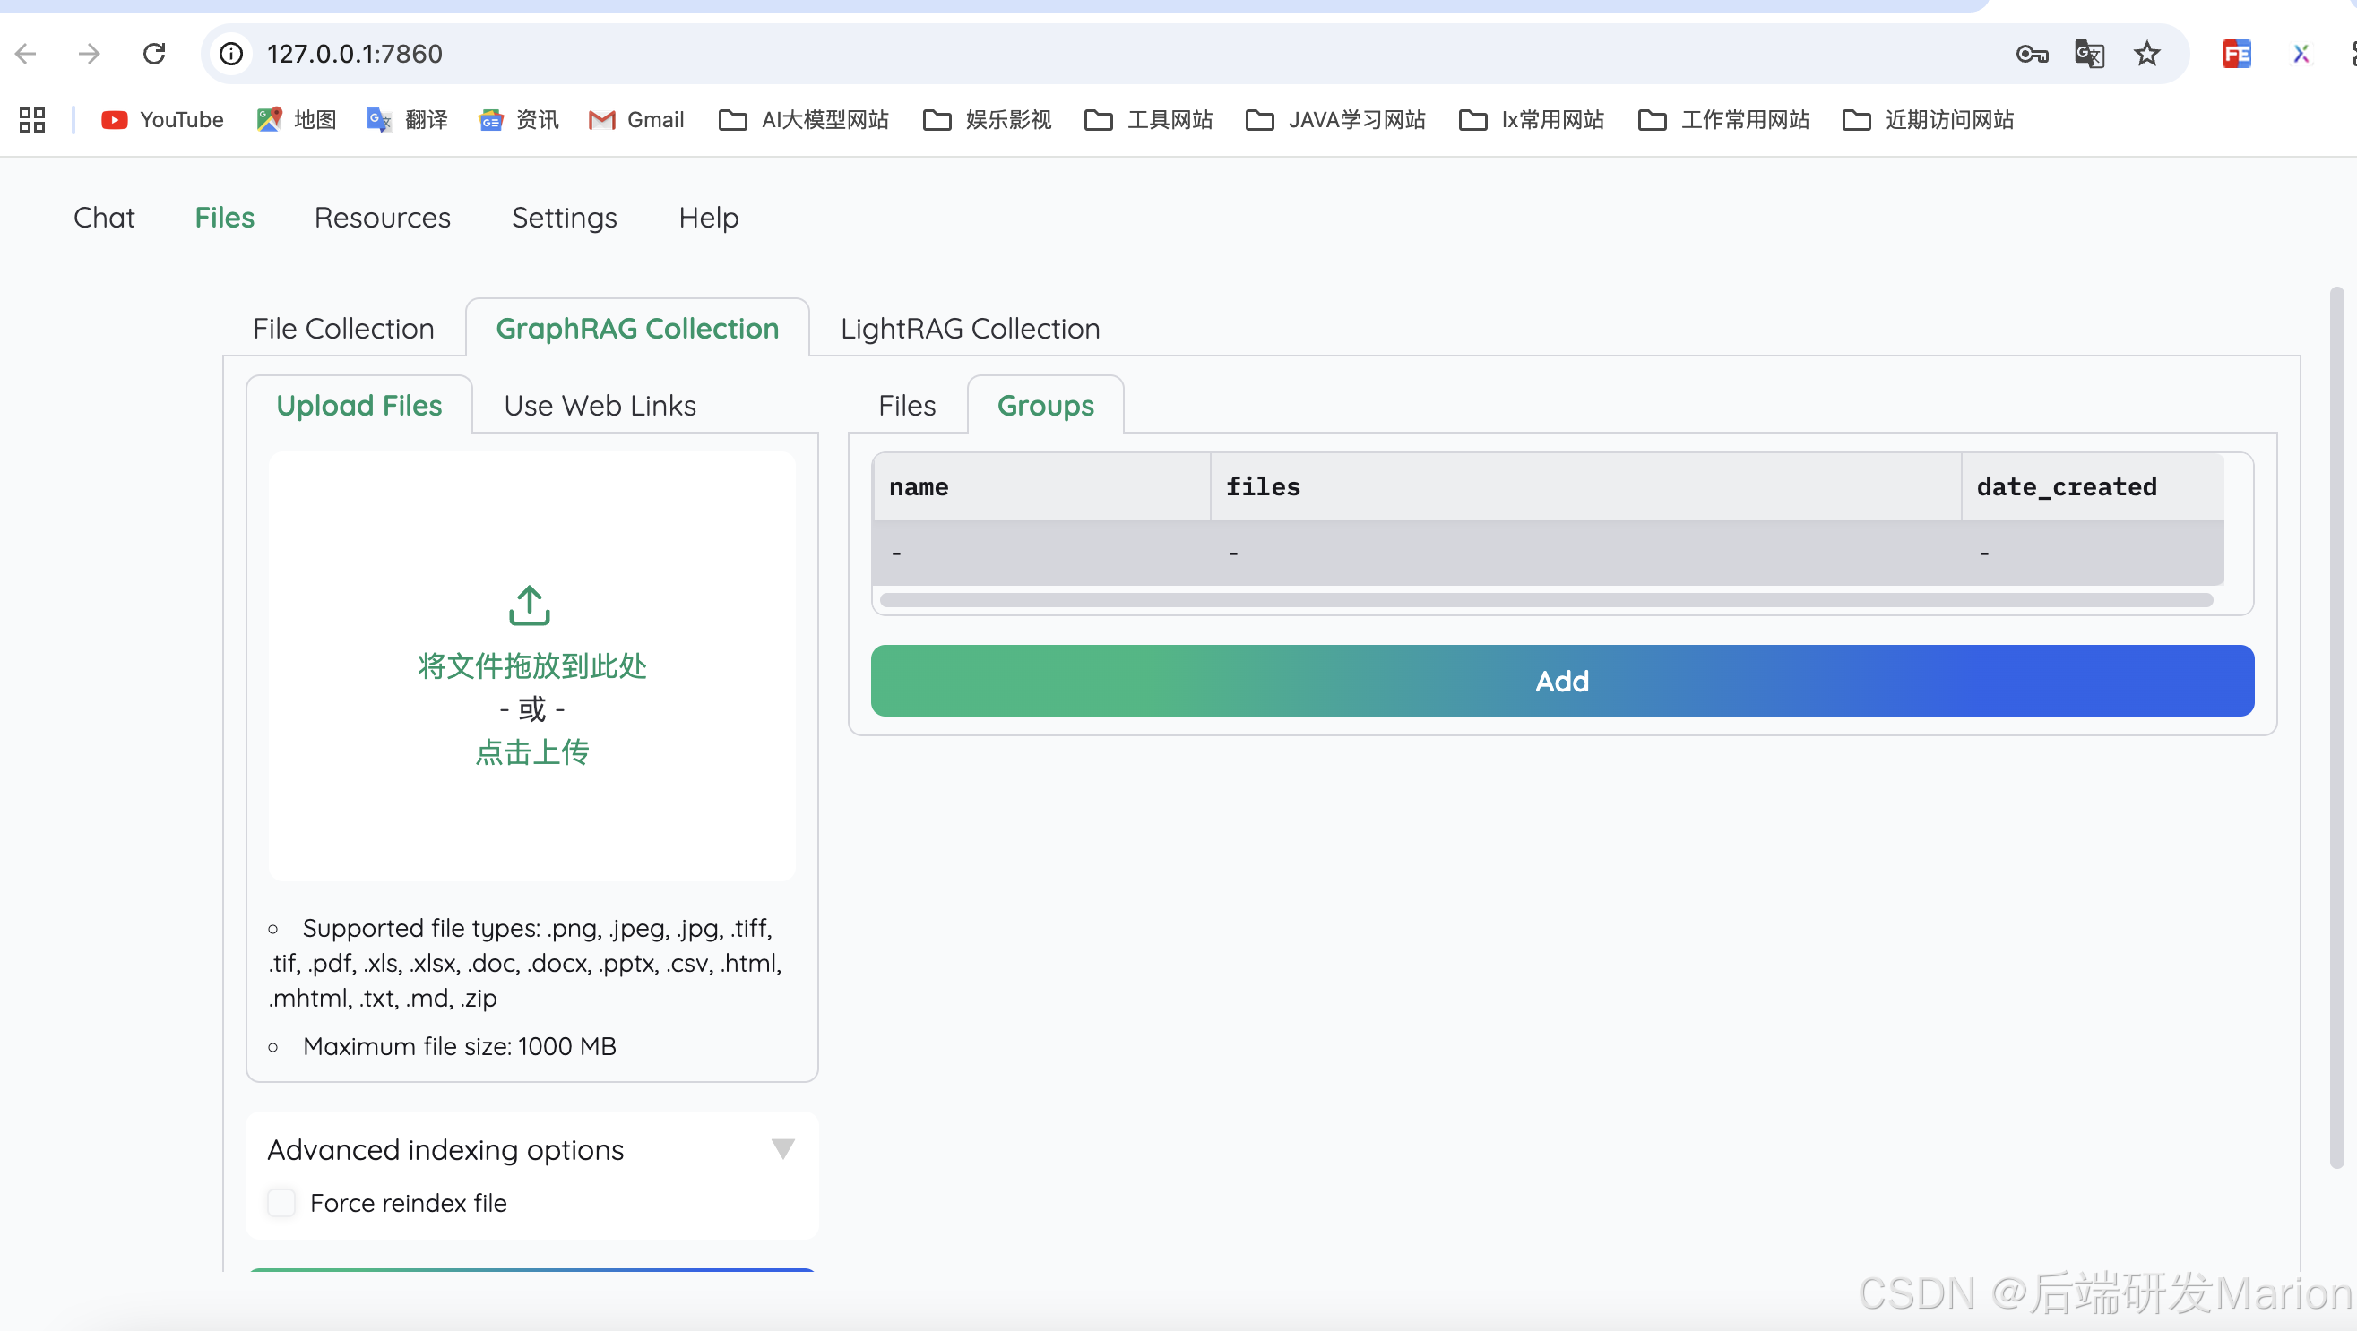Open the 工作常用网站 bookmark folder
The height and width of the screenshot is (1331, 2357).
[x=1723, y=120]
